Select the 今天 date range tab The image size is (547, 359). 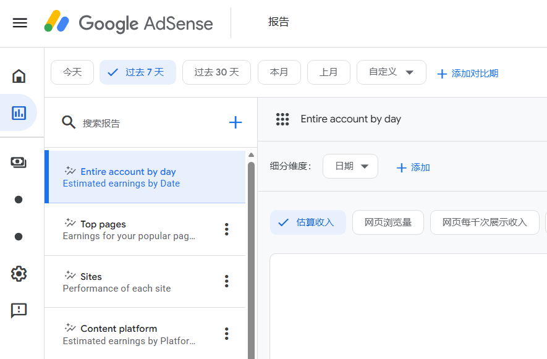(72, 72)
